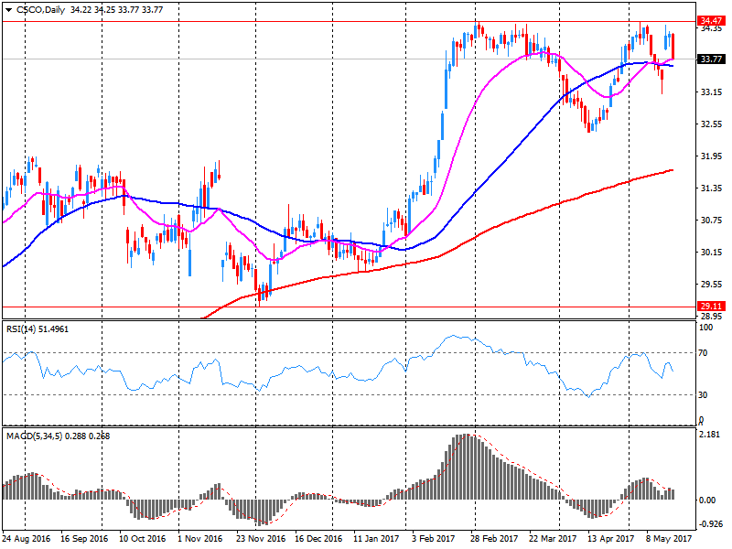Image resolution: width=732 pixels, height=549 pixels.
Task: Select the 22 Mar 2017 date label
Action: point(553,539)
